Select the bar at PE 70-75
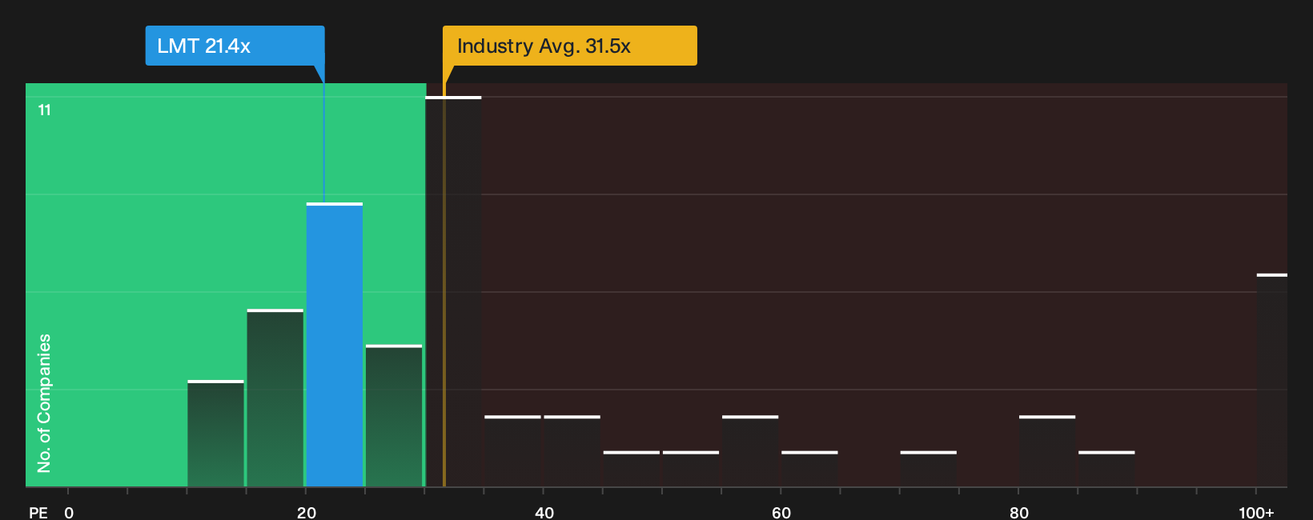Screen dimensions: 1313x520 [x=928, y=469]
